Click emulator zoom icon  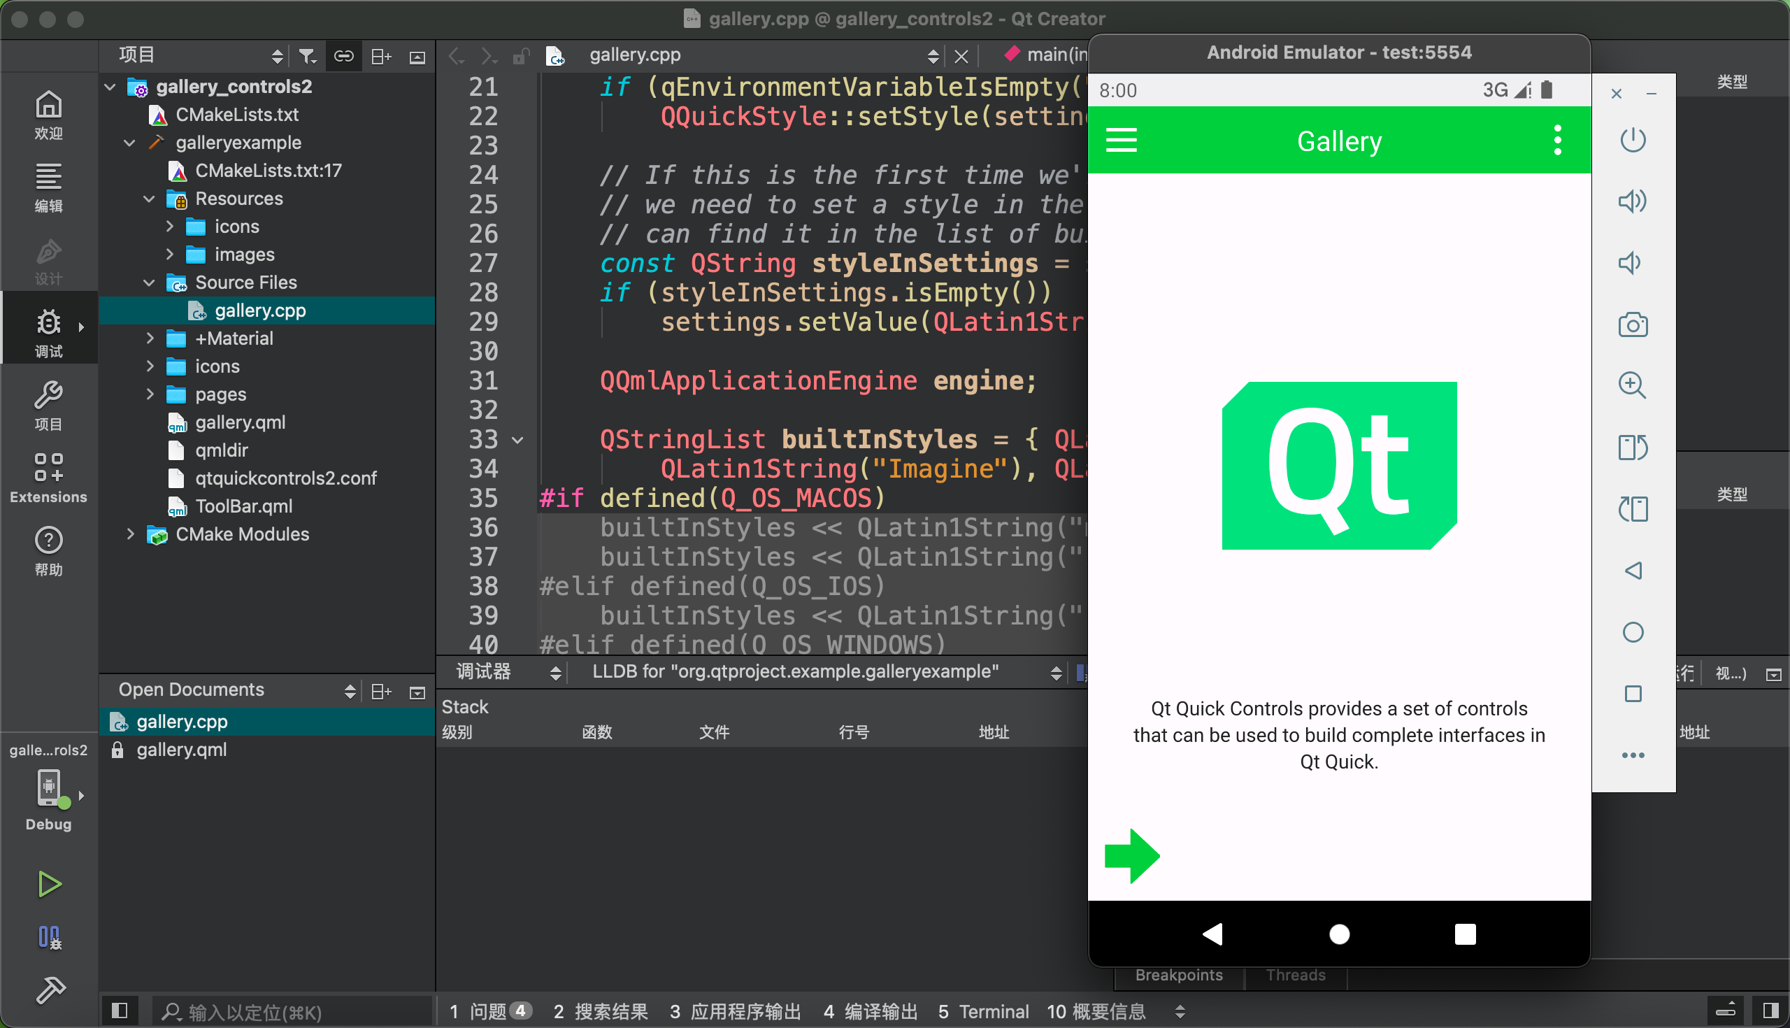click(x=1632, y=385)
